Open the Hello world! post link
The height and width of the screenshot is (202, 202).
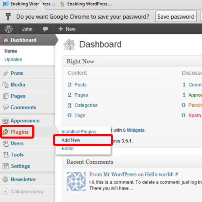tap(159, 175)
